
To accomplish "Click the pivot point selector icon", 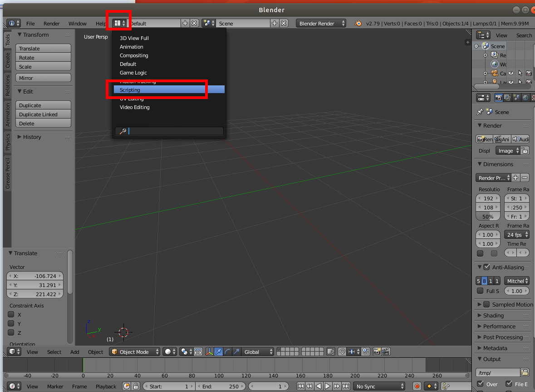I will pos(187,352).
